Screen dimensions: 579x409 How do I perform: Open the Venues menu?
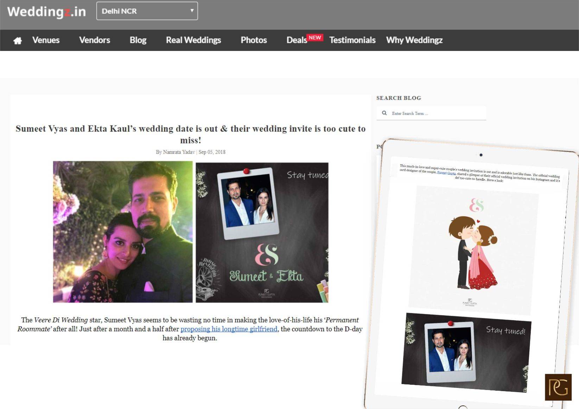coord(46,40)
